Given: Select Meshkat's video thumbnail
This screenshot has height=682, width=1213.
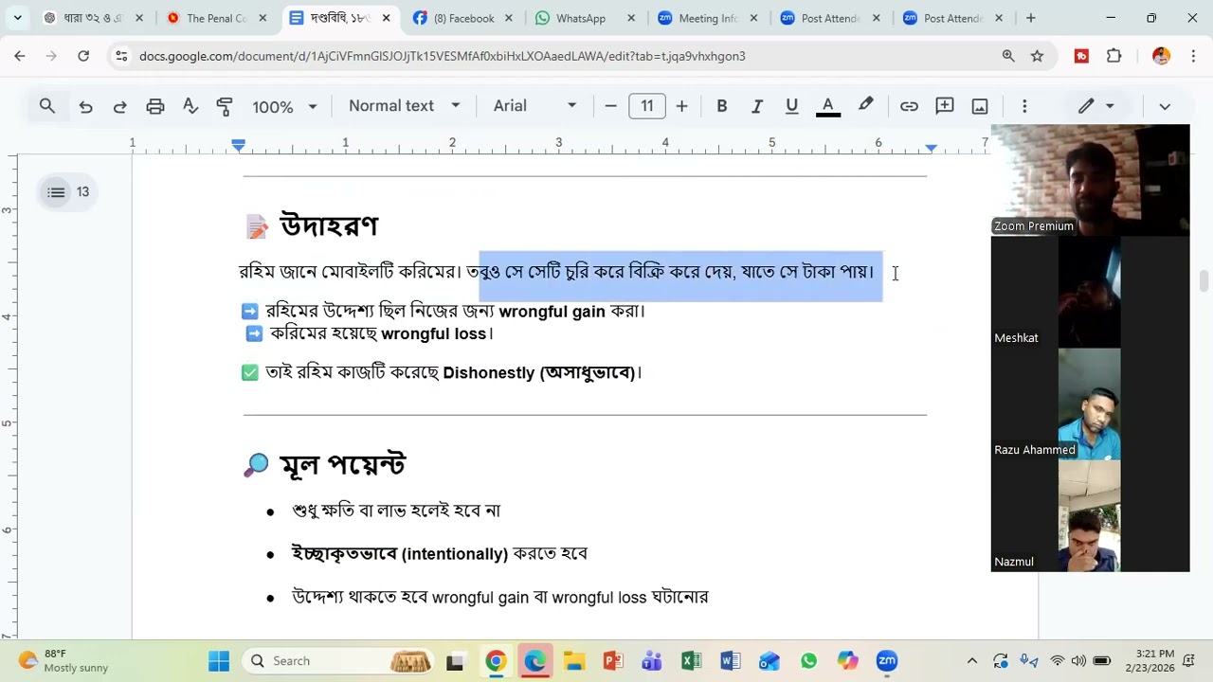Looking at the screenshot, I should [x=1090, y=292].
